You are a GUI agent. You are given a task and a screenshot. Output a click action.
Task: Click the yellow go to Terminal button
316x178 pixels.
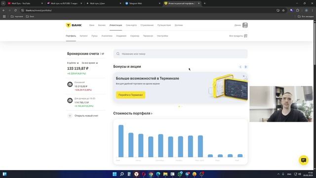[130, 95]
